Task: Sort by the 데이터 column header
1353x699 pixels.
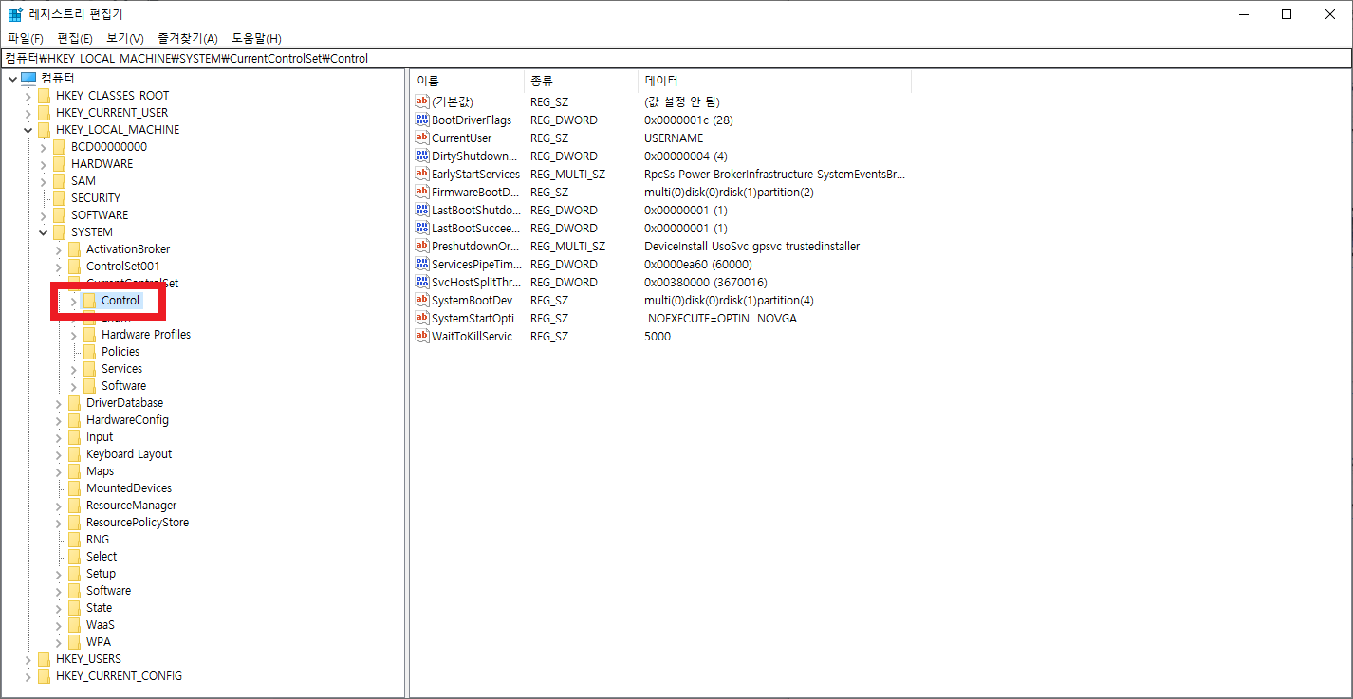Action: [x=774, y=82]
